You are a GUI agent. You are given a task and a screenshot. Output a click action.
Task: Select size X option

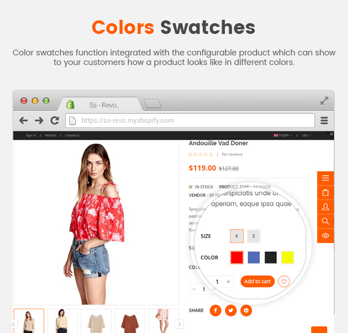point(237,236)
